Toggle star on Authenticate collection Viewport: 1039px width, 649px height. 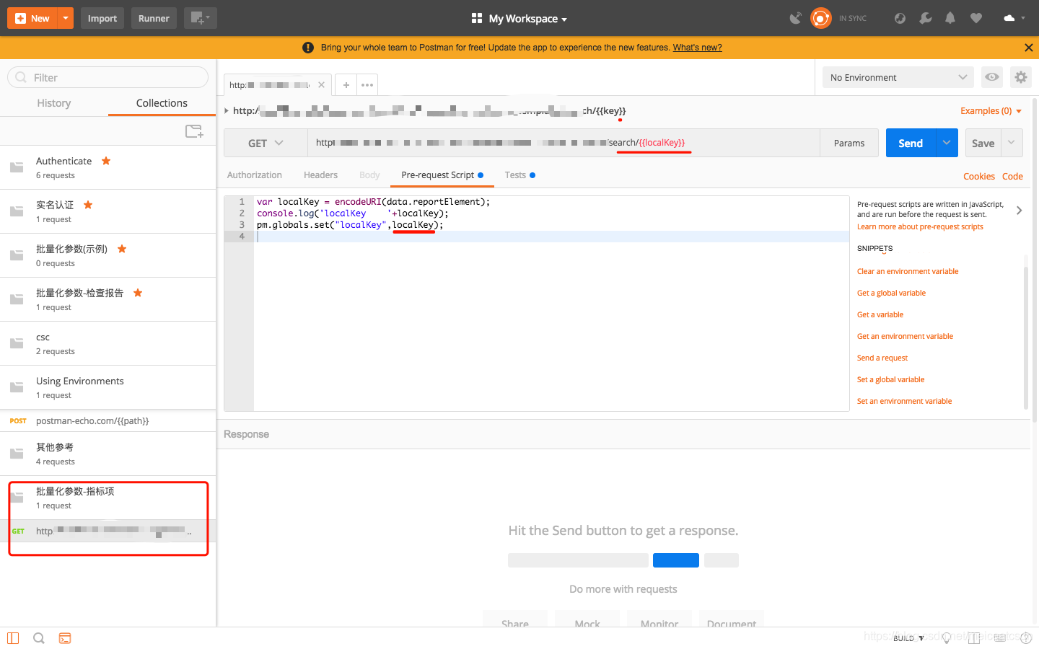pos(106,161)
